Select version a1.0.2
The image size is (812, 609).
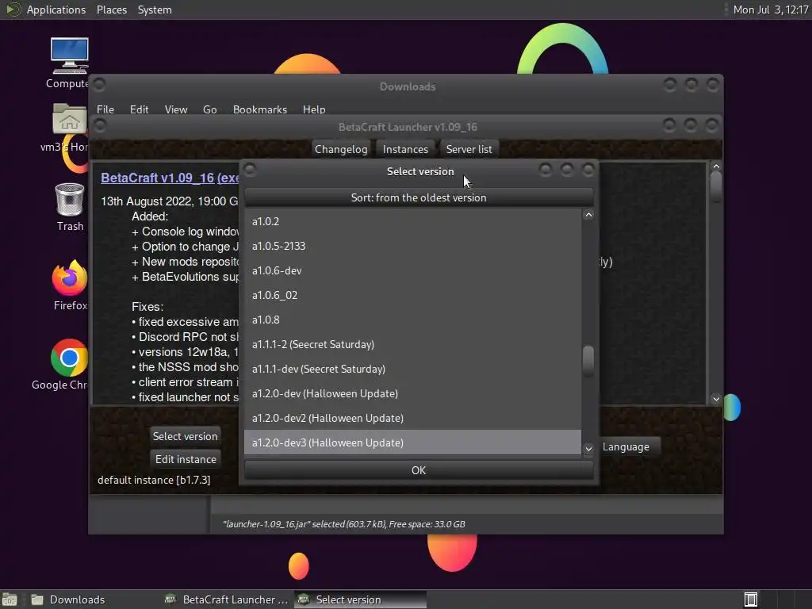(x=412, y=221)
